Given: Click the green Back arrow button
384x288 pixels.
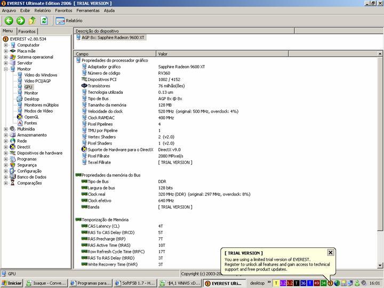Looking at the screenshot, I should coord(9,21).
